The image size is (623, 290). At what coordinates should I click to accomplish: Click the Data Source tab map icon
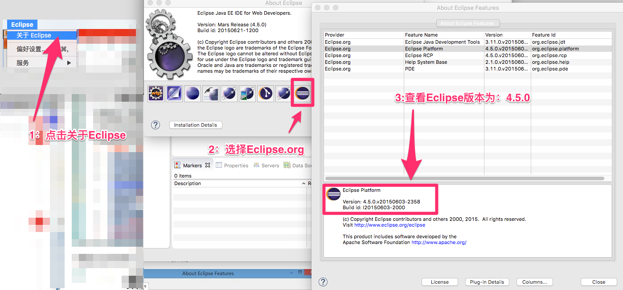(287, 165)
